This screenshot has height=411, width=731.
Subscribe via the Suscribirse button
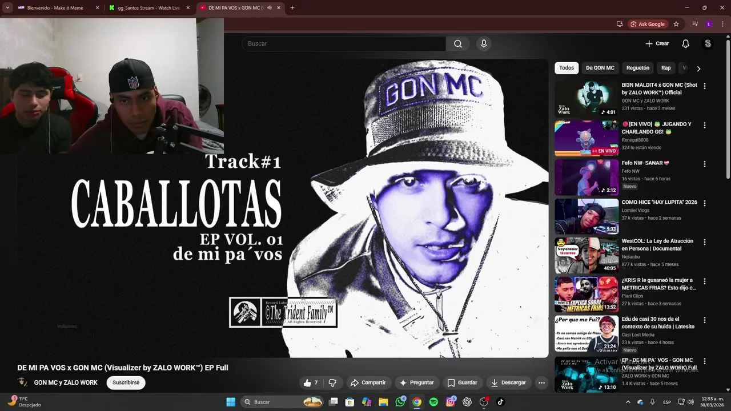tap(126, 382)
